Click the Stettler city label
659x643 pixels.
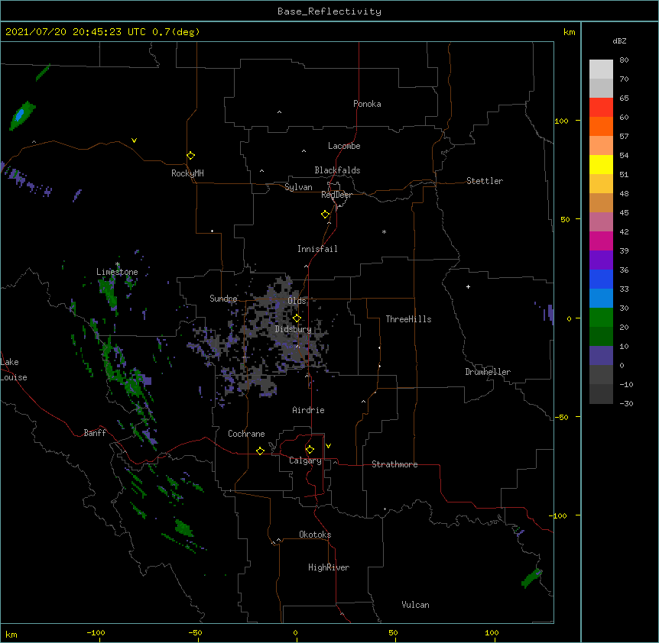pos(485,181)
